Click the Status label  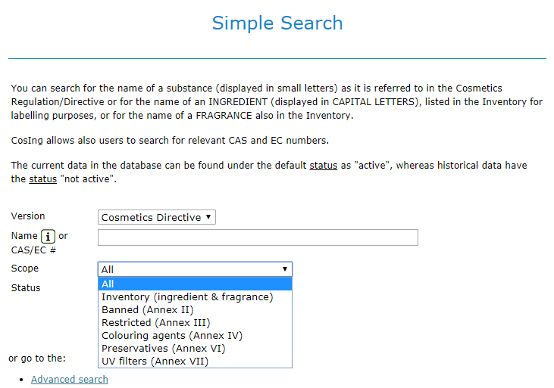tap(26, 288)
